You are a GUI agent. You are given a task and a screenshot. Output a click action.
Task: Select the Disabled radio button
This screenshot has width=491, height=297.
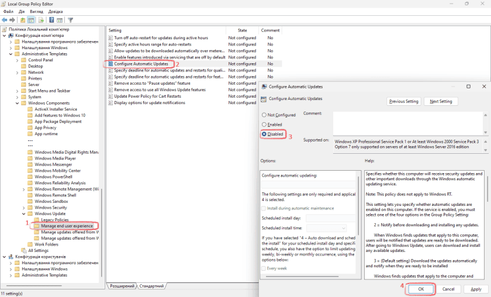click(265, 134)
